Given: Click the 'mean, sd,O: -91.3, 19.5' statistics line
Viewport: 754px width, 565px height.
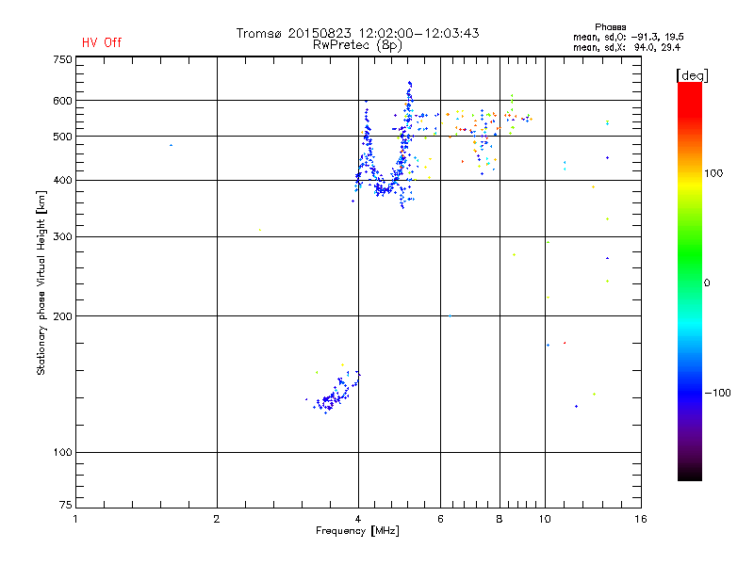Looking at the screenshot, I should (629, 37).
